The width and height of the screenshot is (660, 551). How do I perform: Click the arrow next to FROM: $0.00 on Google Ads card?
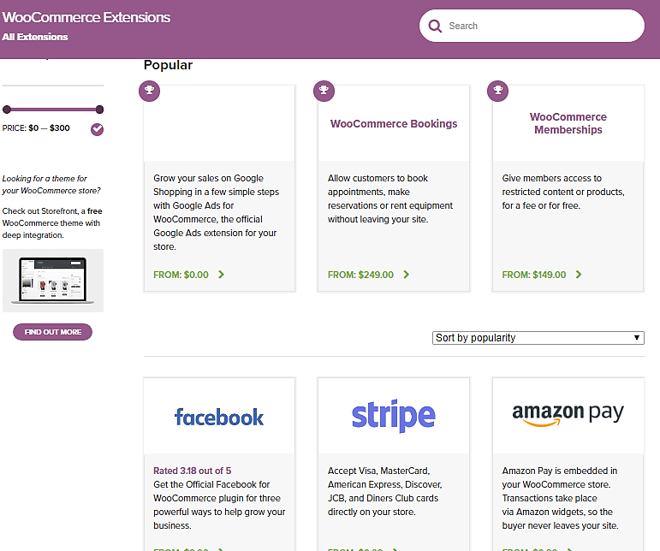point(222,275)
